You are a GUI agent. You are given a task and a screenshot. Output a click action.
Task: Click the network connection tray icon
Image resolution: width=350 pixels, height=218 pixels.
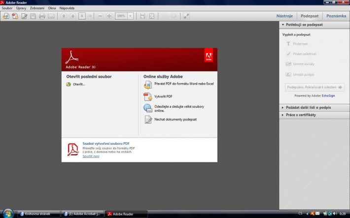click(x=330, y=214)
